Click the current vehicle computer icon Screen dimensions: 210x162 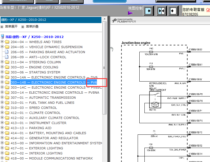[3, 36]
